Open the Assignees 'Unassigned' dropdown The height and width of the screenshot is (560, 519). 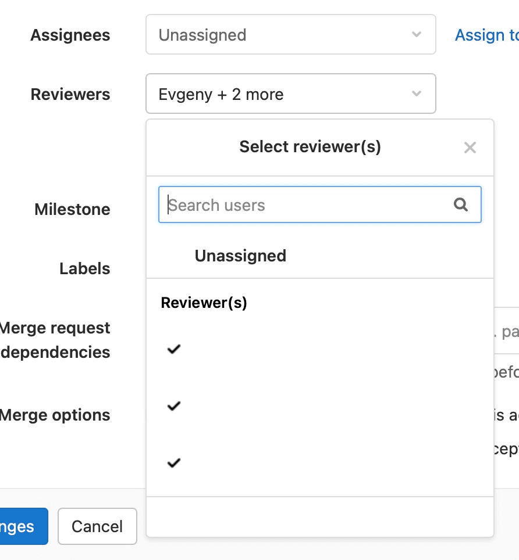click(279, 35)
